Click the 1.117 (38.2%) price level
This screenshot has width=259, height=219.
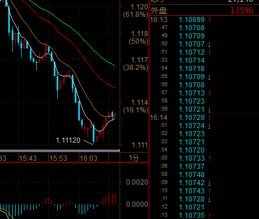coord(136,63)
